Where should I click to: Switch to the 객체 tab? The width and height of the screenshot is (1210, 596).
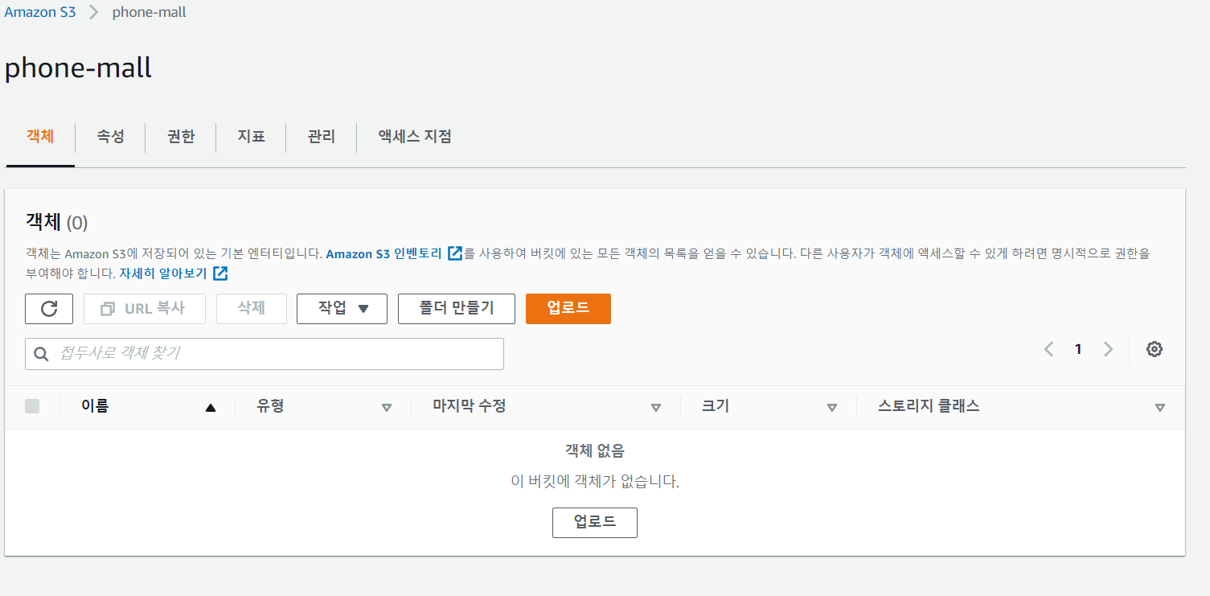click(x=40, y=137)
